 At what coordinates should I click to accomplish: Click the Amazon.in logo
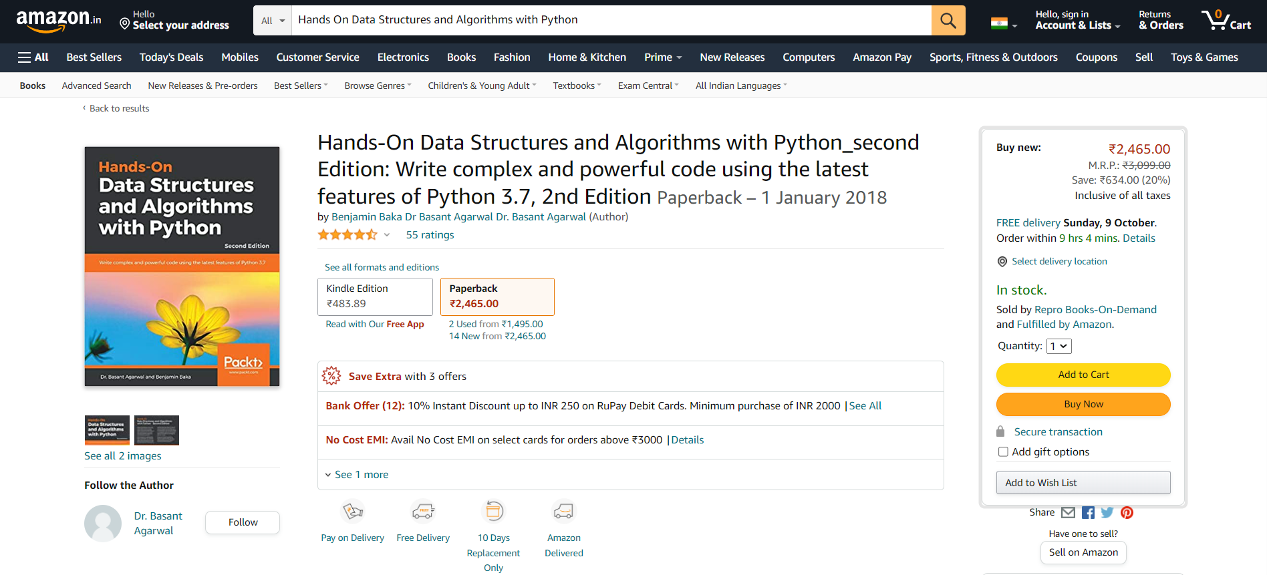tap(59, 20)
